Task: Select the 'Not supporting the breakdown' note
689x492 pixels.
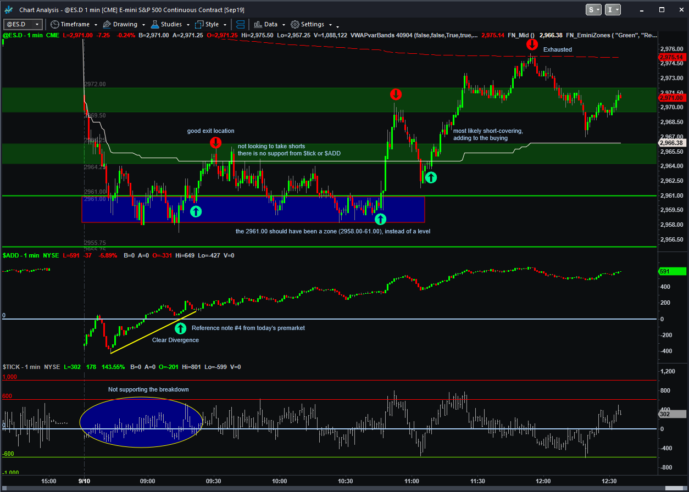Action: click(x=148, y=389)
